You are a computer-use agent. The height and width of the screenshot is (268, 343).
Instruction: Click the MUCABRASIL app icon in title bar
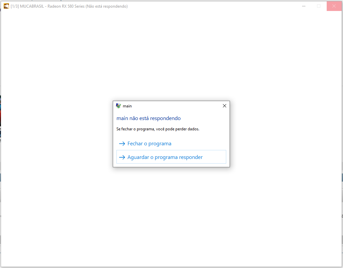point(6,6)
